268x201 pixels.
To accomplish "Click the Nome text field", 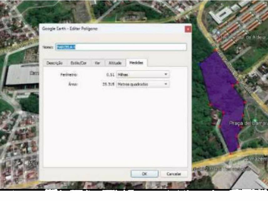I will click(x=121, y=47).
